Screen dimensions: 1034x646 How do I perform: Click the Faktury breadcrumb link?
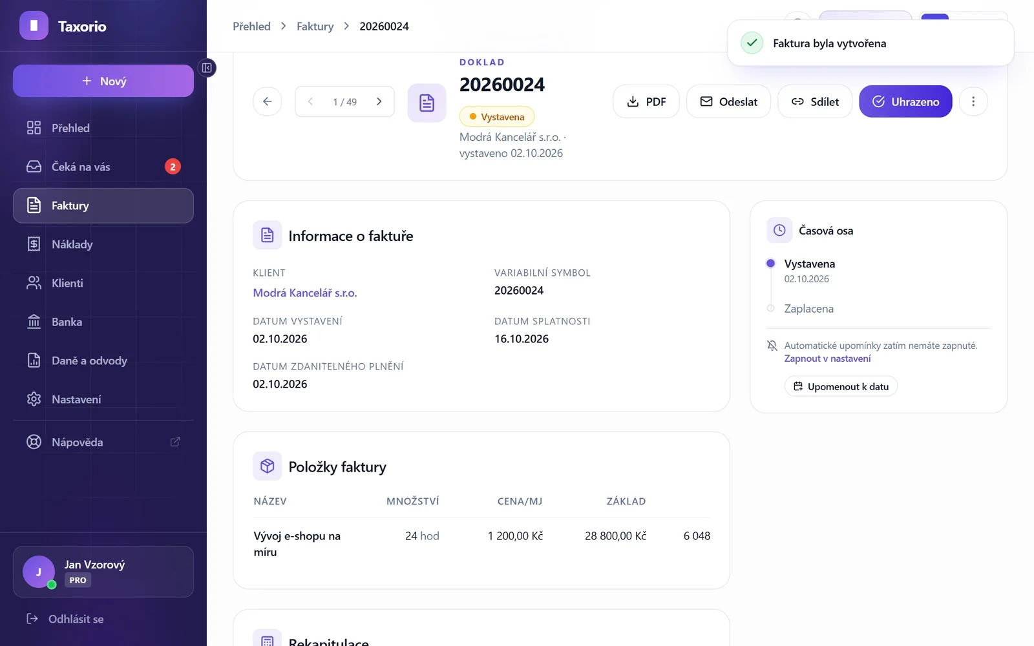(x=315, y=26)
